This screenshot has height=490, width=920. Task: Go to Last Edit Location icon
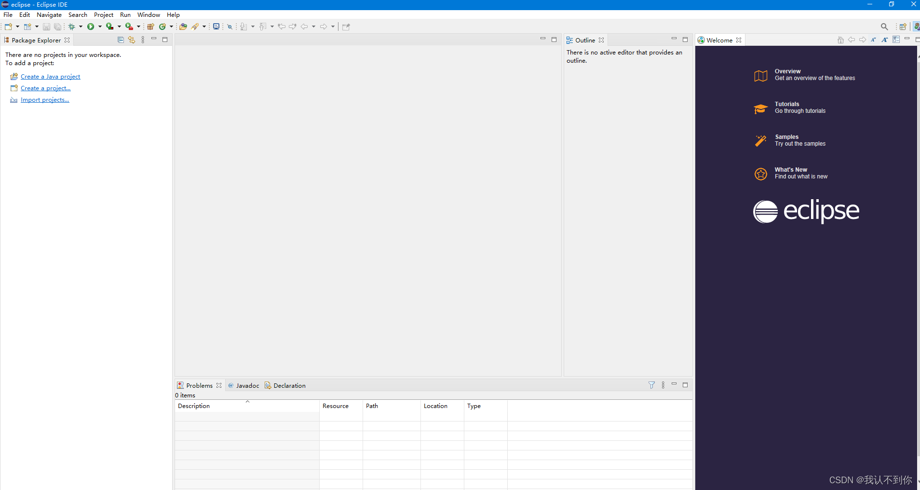point(282,27)
